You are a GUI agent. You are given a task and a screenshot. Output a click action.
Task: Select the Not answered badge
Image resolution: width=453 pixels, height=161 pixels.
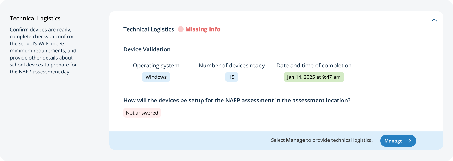pos(142,113)
